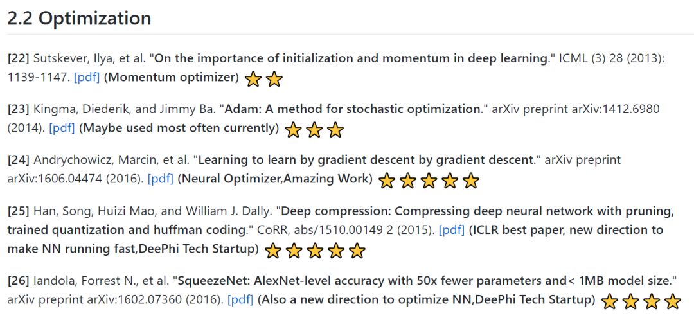This screenshot has width=694, height=320.
Task: Open pdf link for Learning to learn paper
Action: coord(161,179)
